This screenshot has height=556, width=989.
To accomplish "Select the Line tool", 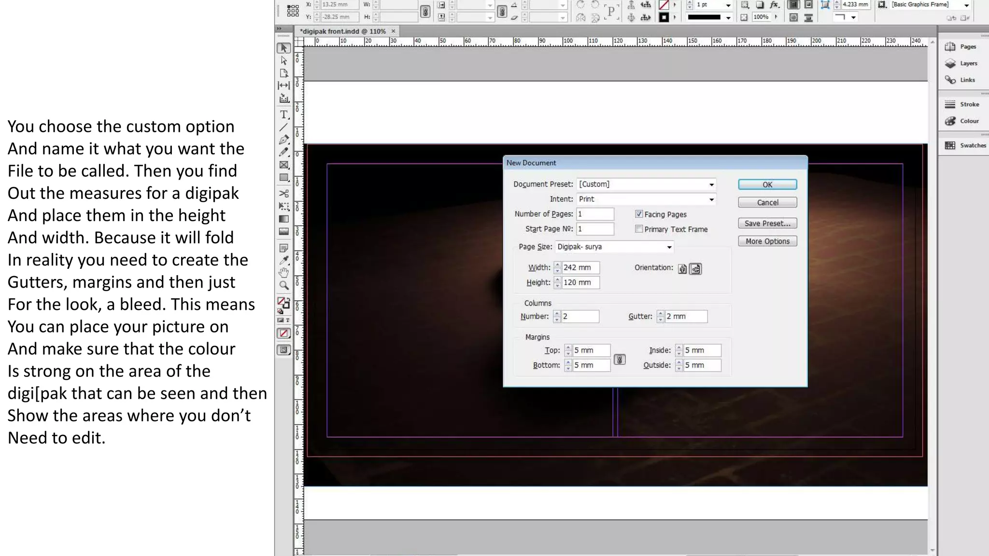I will [284, 127].
